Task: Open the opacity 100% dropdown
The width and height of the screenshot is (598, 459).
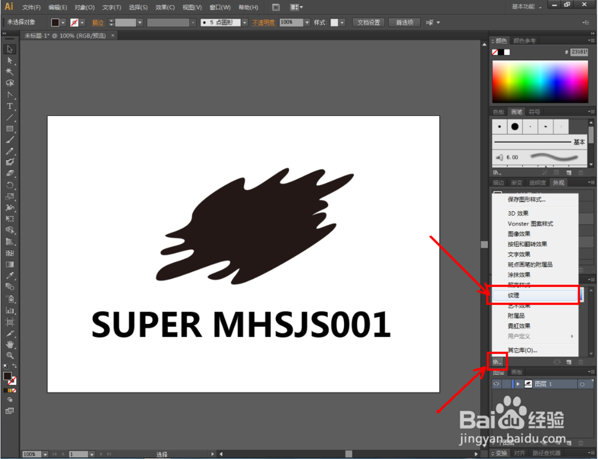Action: coord(307,23)
